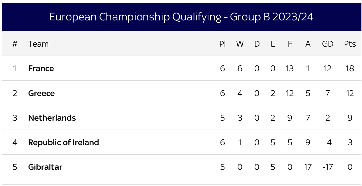Click the Pts column header
362x186 pixels.
350,44
